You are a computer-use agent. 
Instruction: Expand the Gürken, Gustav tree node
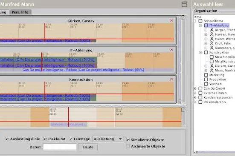tap(206, 66)
